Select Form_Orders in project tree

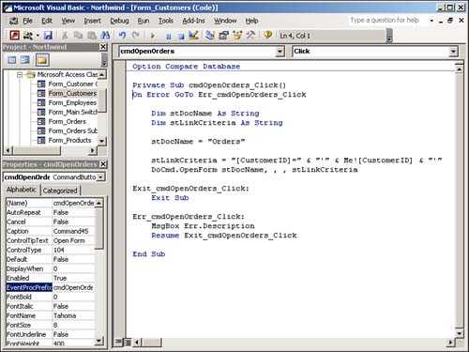click(x=67, y=121)
